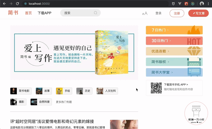Screen dimensions: 212x129
Task: Focus the 搜索 search field
Action: 80,13
